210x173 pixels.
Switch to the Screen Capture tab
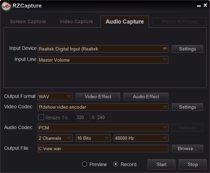[28, 21]
